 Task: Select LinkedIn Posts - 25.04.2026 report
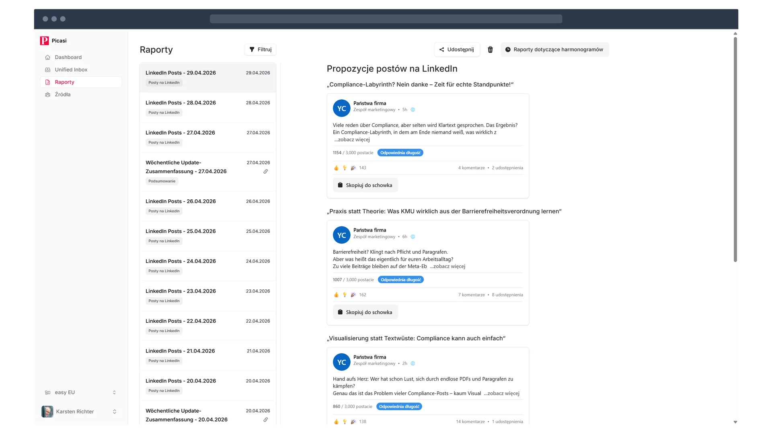point(208,236)
